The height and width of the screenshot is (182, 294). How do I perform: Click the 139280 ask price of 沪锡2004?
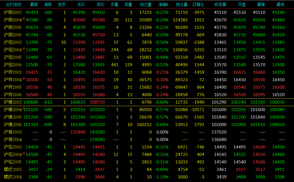(97, 140)
